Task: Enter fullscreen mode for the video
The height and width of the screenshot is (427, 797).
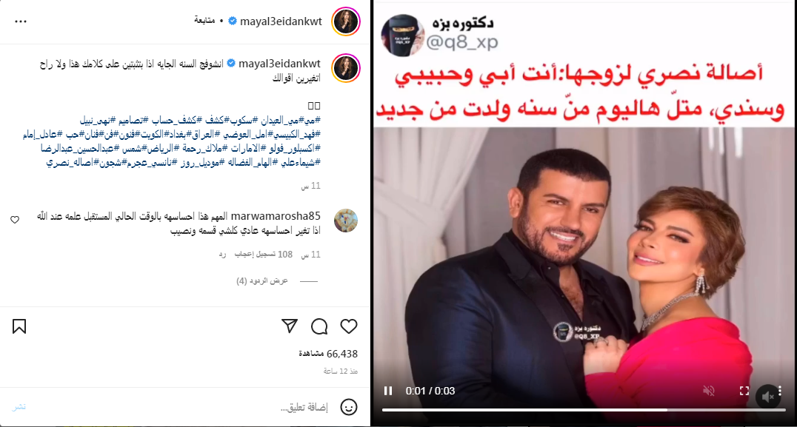Action: click(744, 391)
